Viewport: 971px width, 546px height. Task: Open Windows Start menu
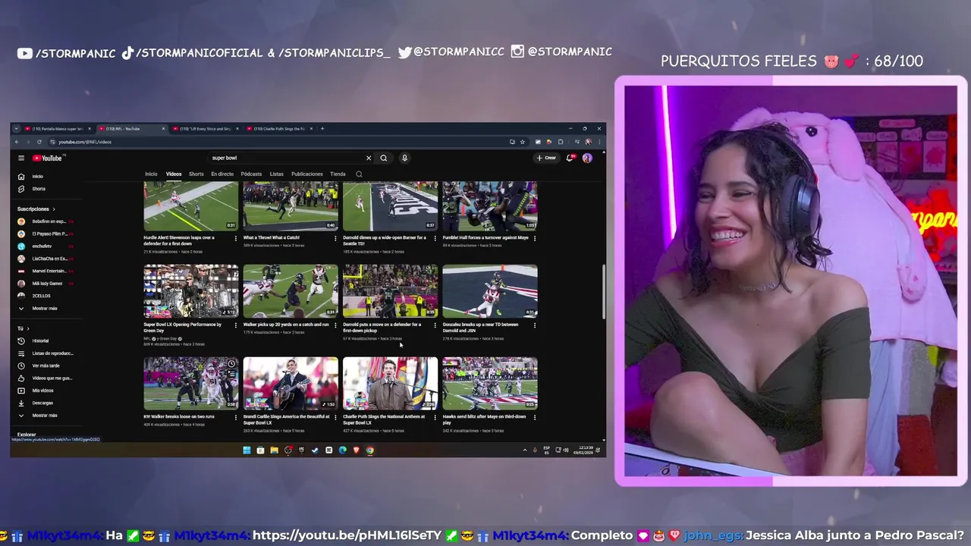point(247,450)
